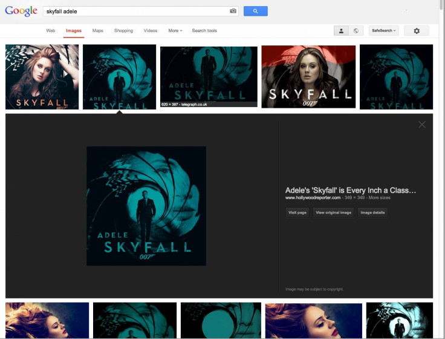Select the first Adele Skyfall portrait thumbnail

coord(42,77)
